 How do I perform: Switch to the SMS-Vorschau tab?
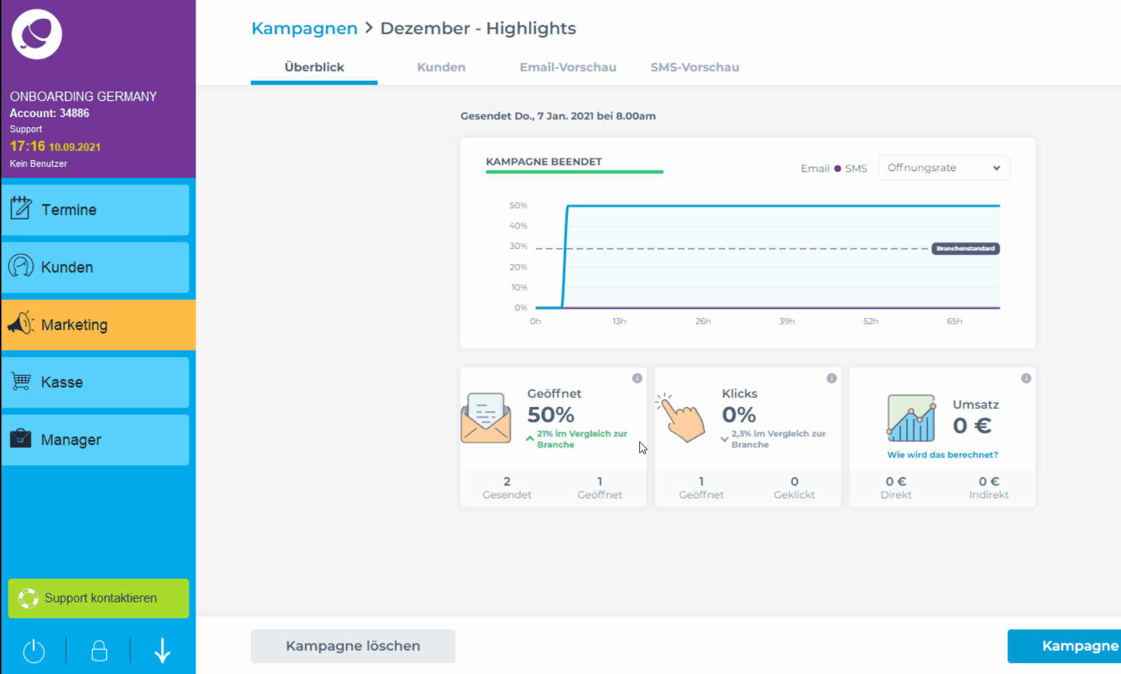pos(695,67)
